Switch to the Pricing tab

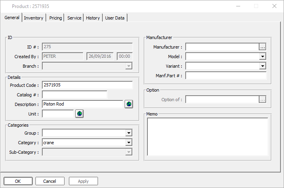tap(56, 18)
